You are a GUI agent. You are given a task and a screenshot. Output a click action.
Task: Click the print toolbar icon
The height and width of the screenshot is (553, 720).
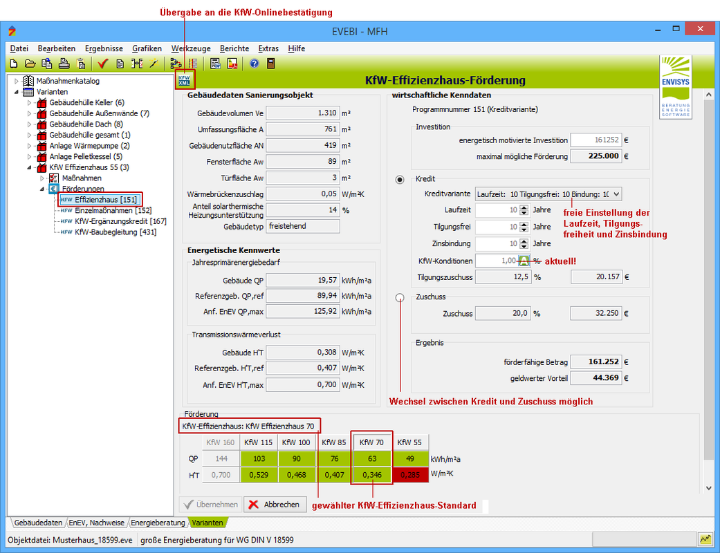pyautogui.click(x=64, y=64)
